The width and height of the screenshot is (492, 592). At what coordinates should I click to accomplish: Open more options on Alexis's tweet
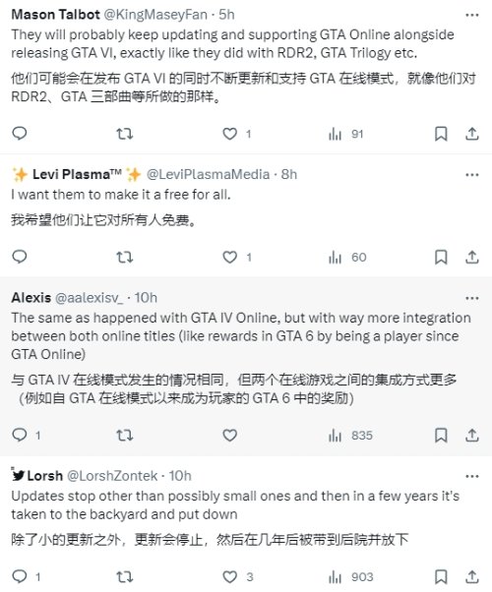tap(472, 298)
